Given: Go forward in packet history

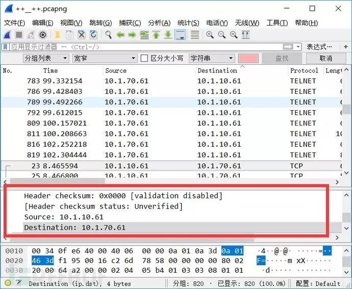Looking at the screenshot, I should click(x=132, y=35).
